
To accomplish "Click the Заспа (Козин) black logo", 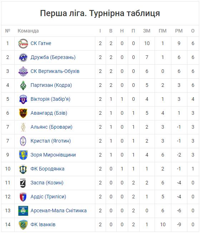I will pyautogui.click(x=23, y=183).
